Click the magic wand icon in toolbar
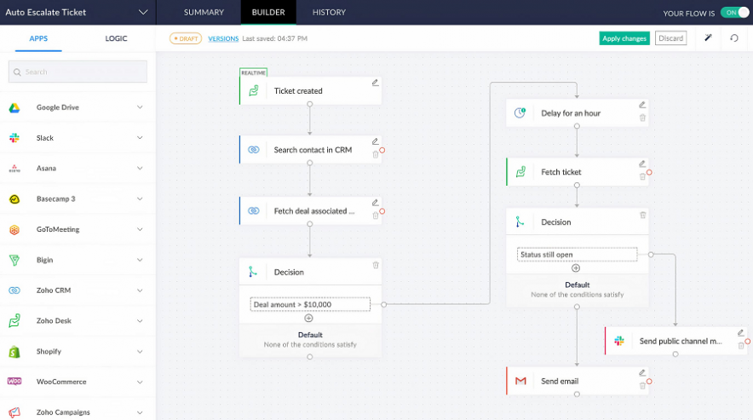Viewport: 753px width, 420px height. pos(708,38)
